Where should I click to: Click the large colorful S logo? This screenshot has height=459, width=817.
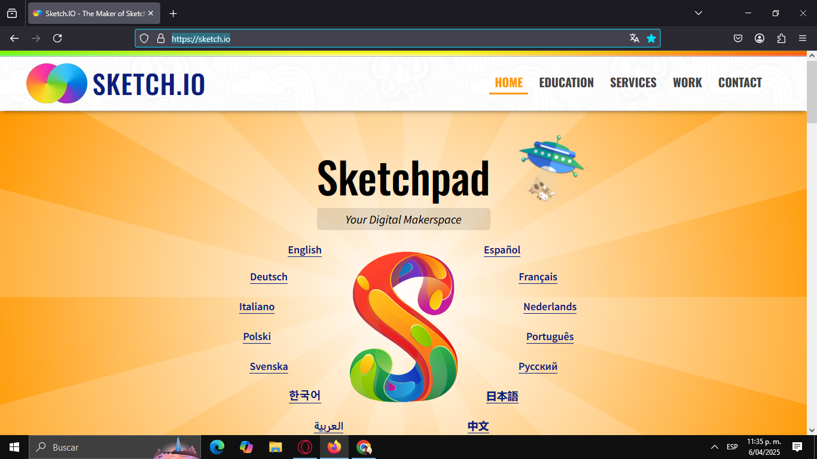(404, 327)
